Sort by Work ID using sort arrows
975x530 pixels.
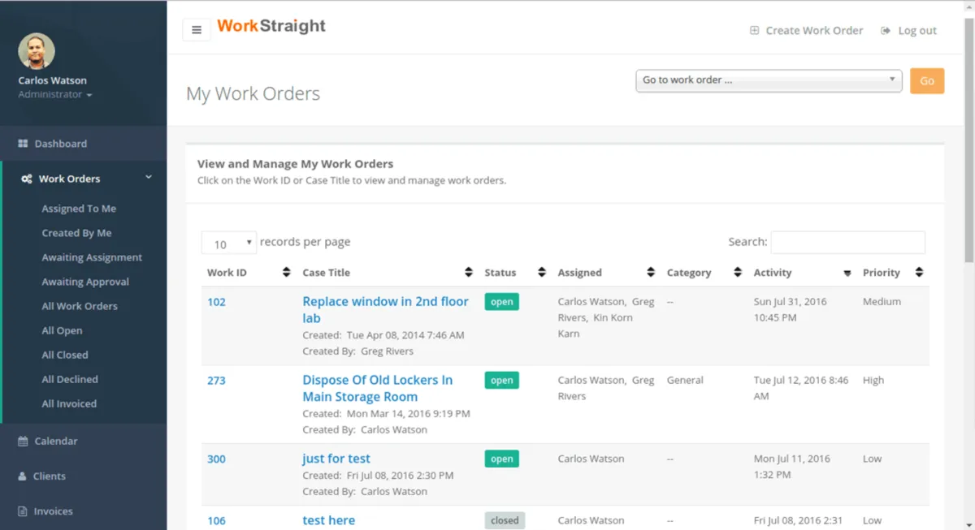(x=286, y=273)
